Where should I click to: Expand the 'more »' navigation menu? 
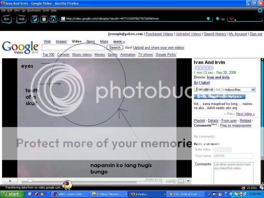pos(119,41)
